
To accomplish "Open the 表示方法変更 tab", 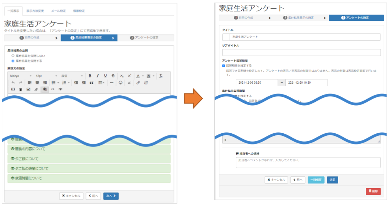I will pos(35,11).
